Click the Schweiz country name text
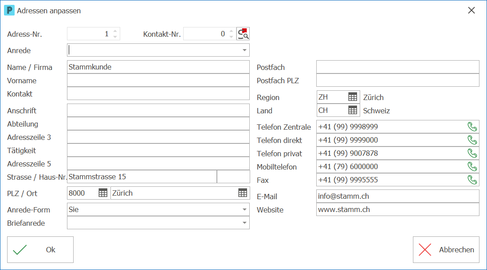 377,111
